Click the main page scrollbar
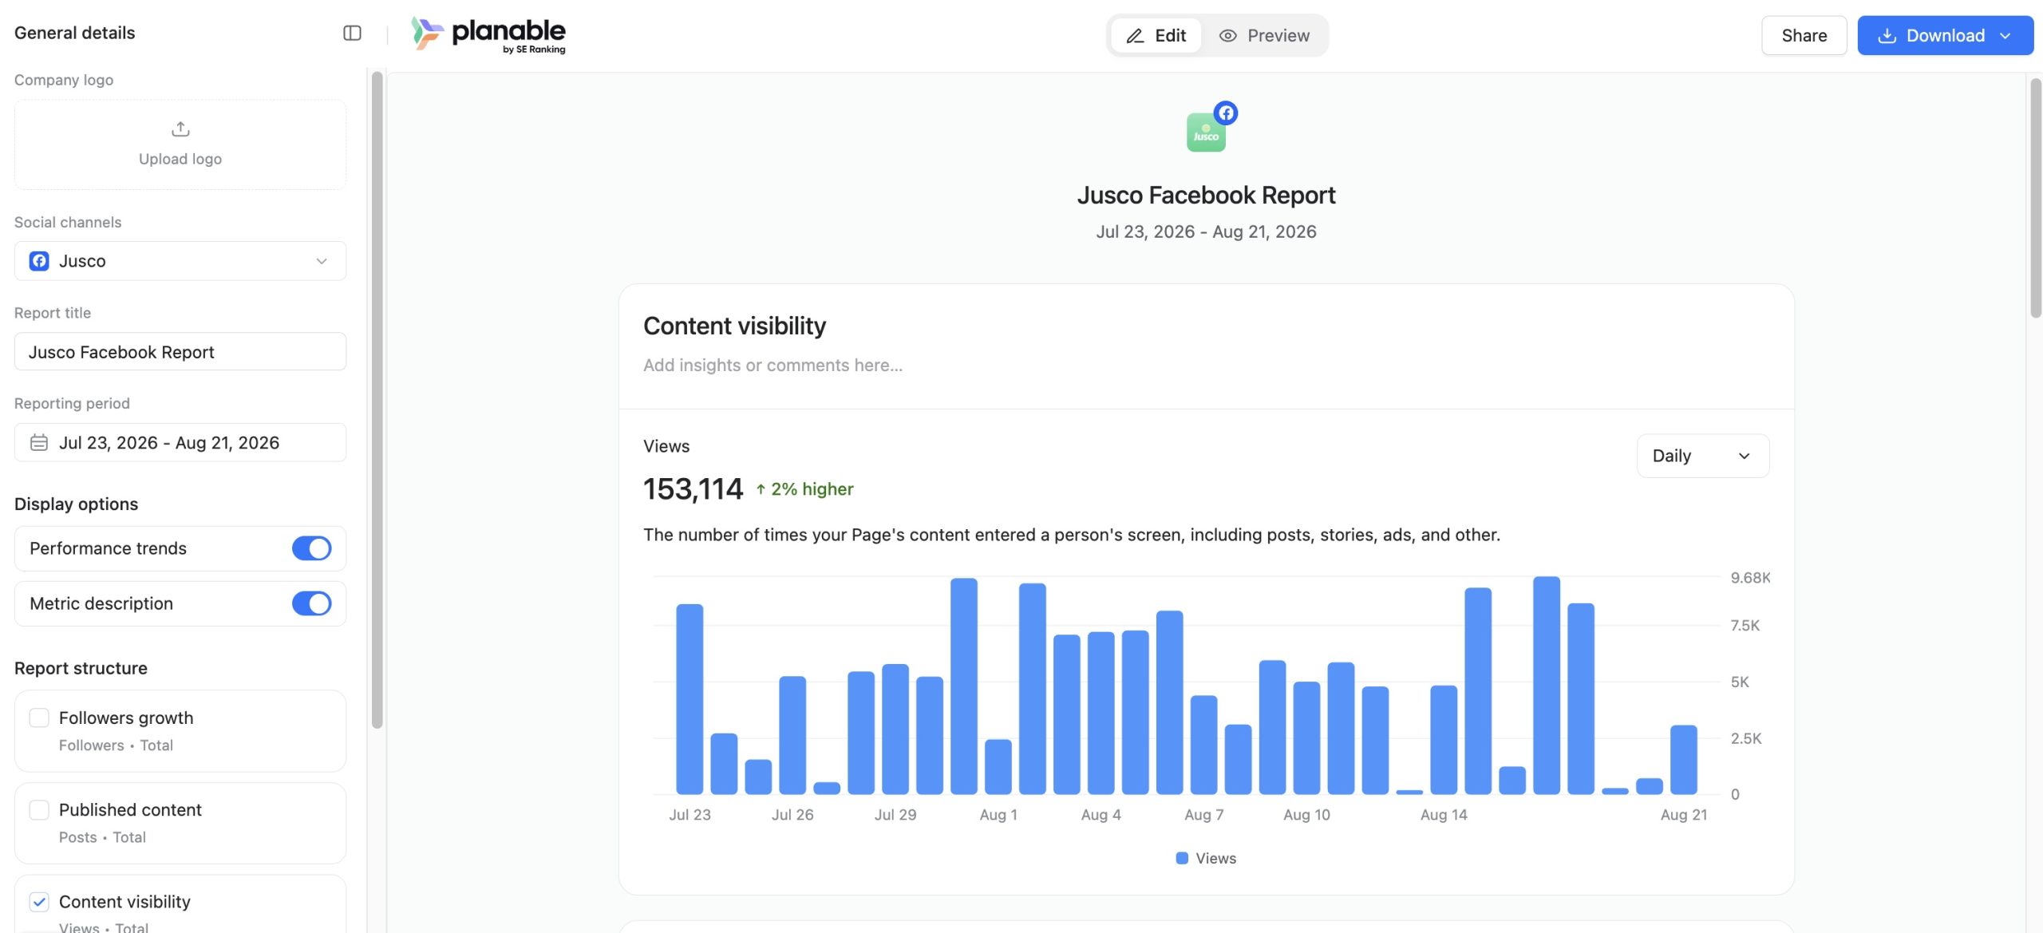This screenshot has height=933, width=2043. (x=2035, y=198)
